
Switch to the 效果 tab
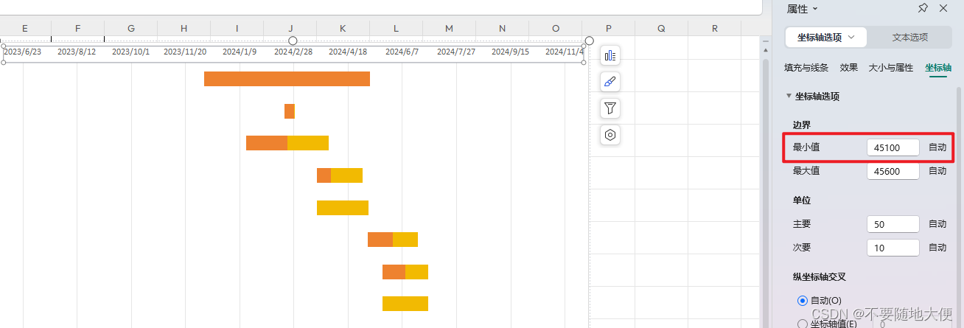coord(849,68)
